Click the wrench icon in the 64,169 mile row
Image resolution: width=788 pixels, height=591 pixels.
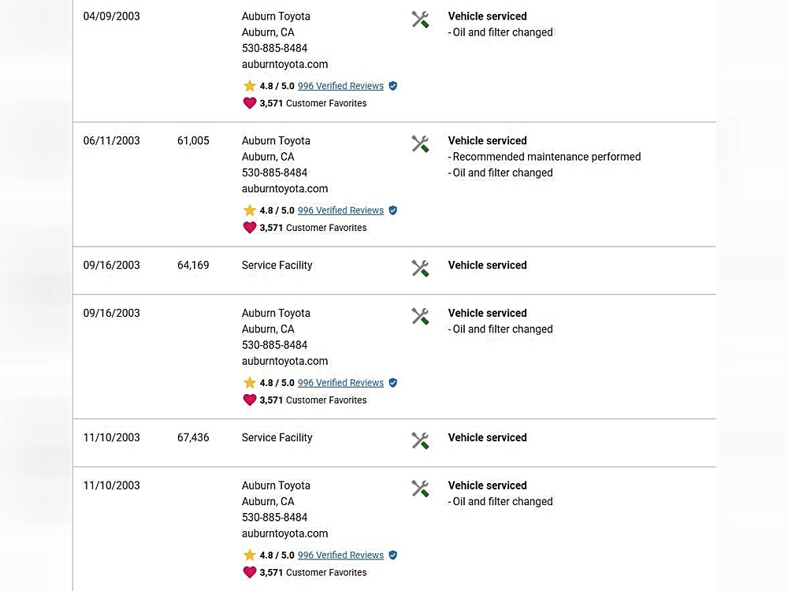tap(420, 269)
